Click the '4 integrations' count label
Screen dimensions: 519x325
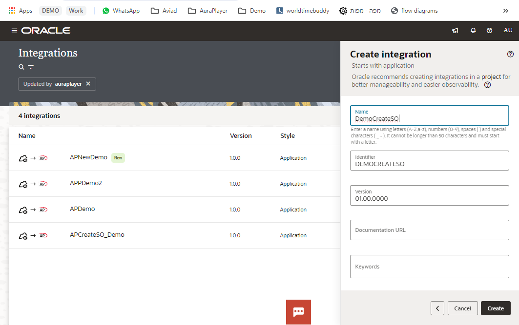point(40,115)
